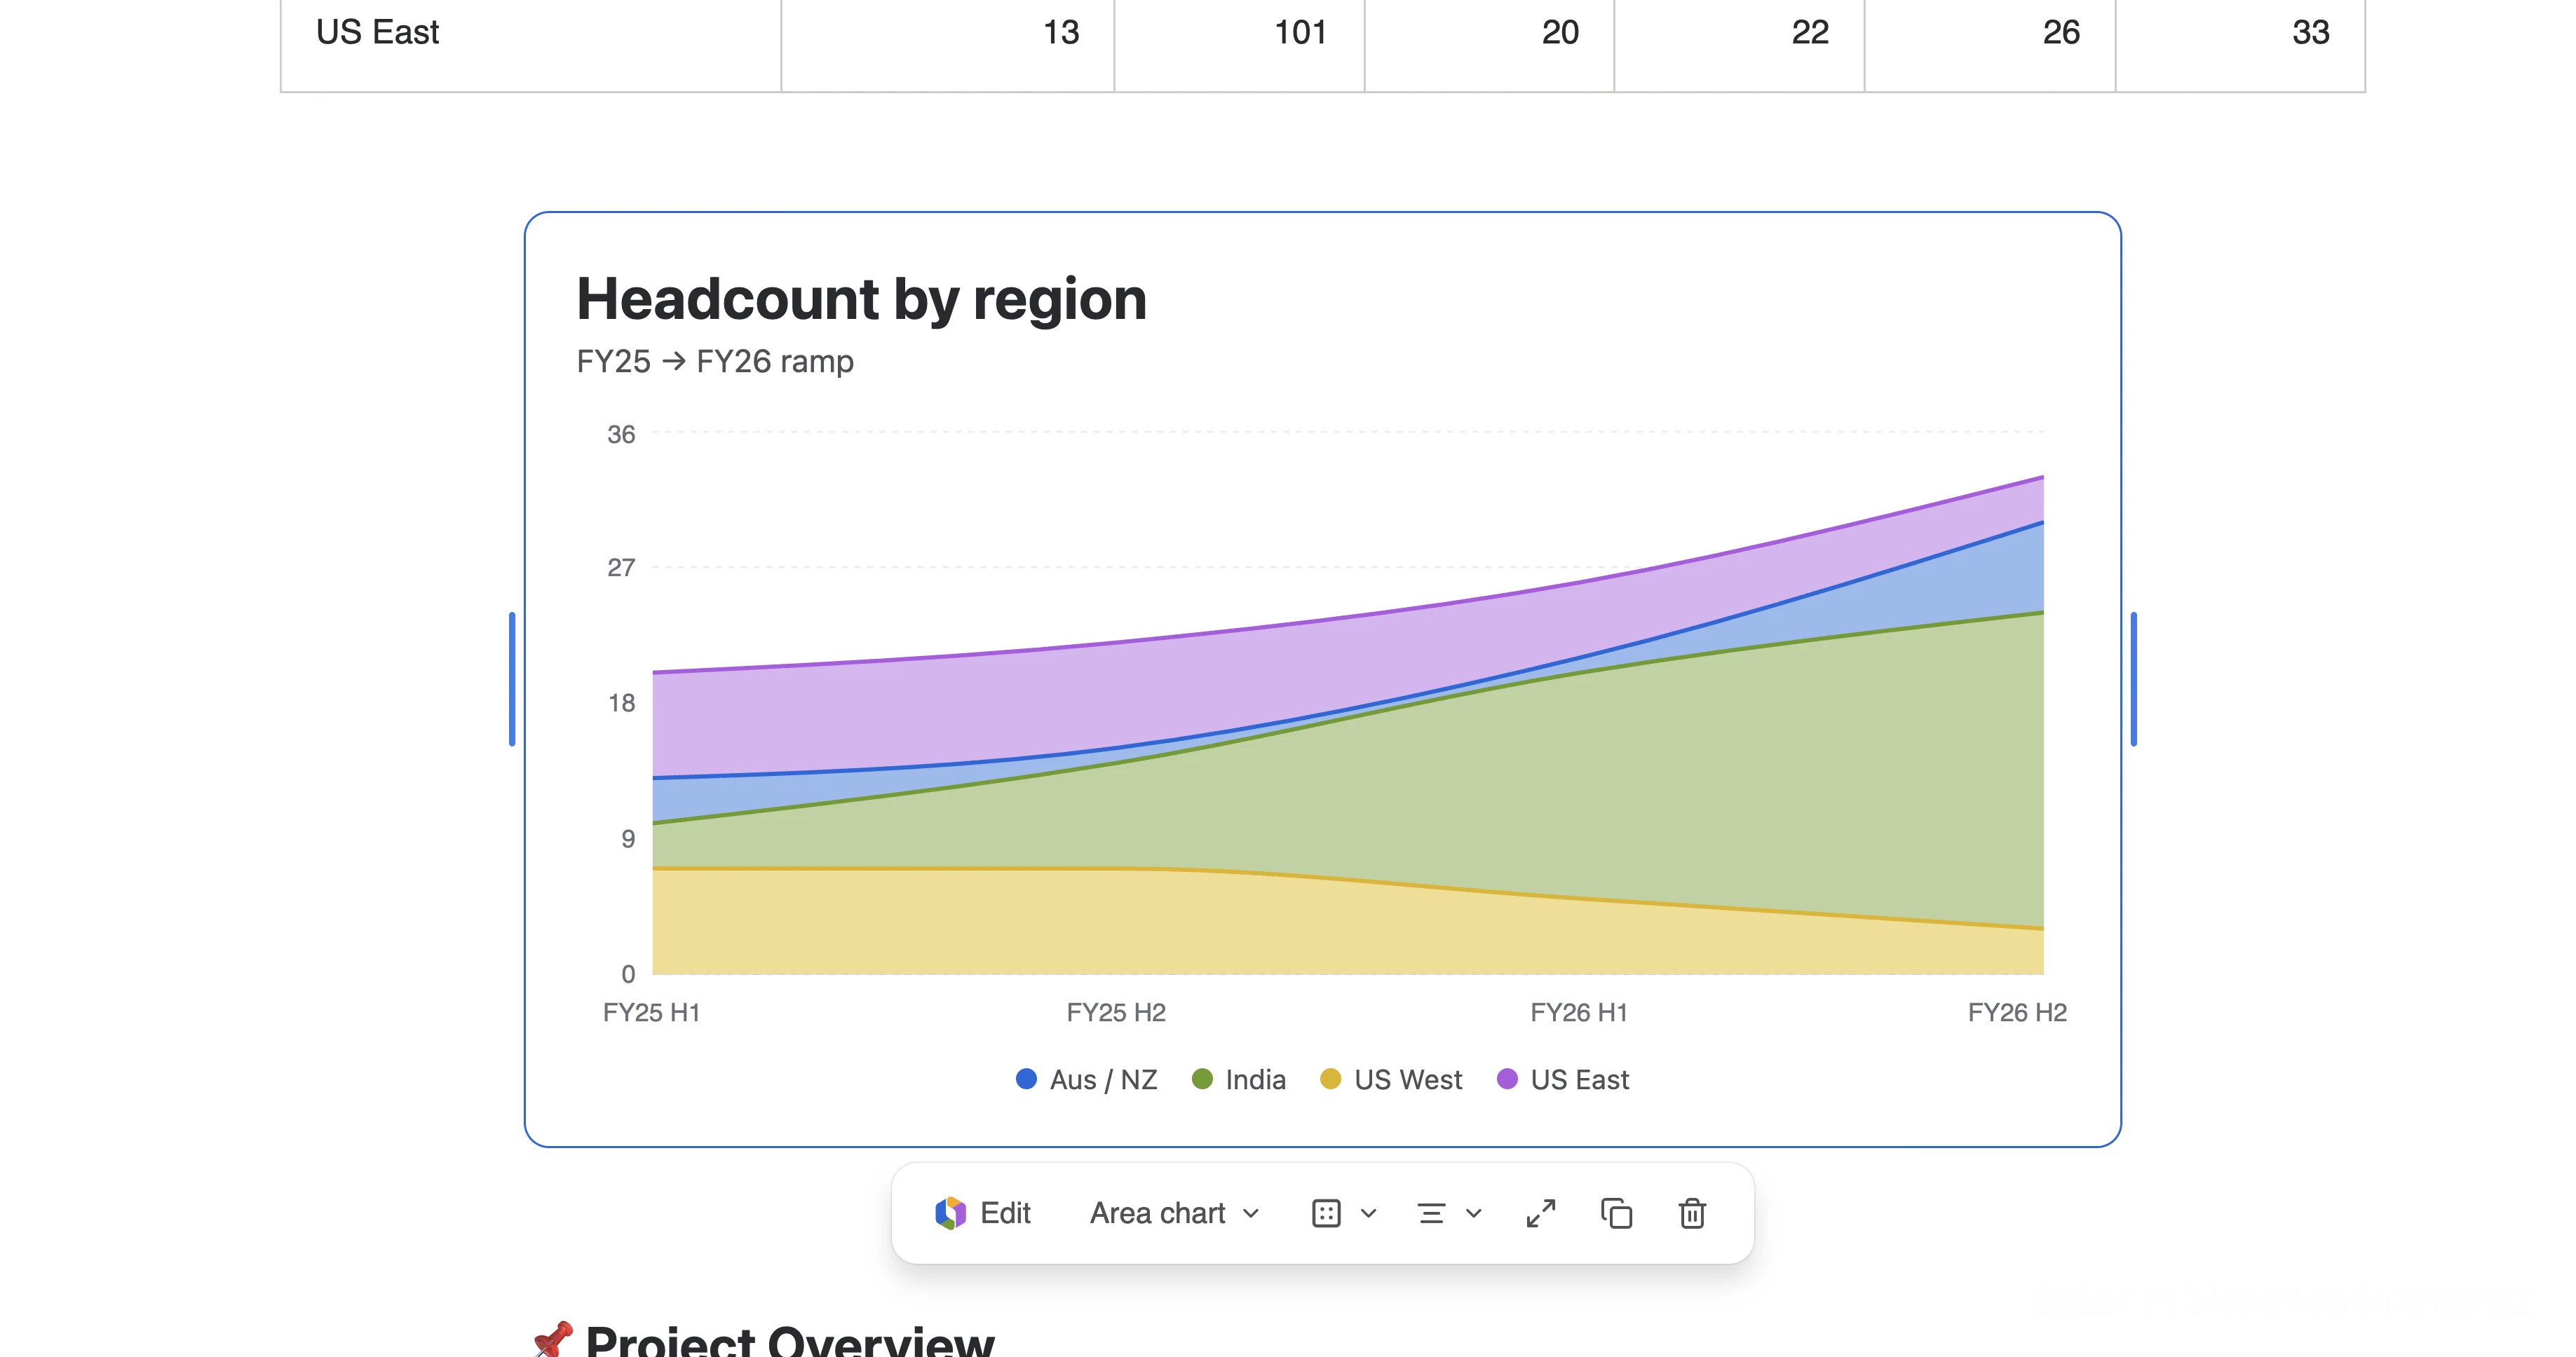Viewport: 2576px width, 1357px height.
Task: Click the US East purple legend dot
Action: coord(1507,1079)
